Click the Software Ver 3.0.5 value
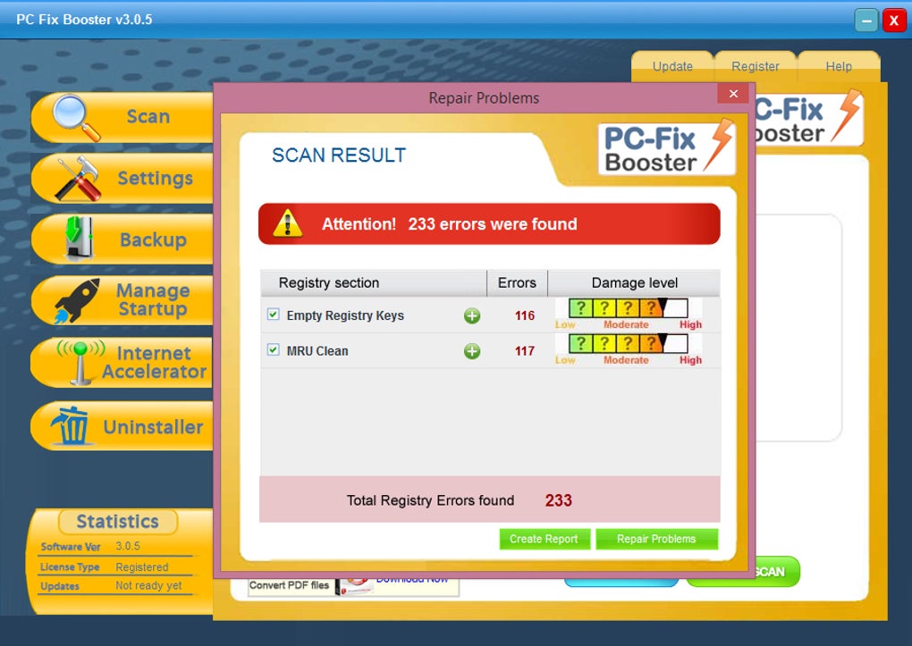Screen dimensions: 912x646 [x=128, y=546]
